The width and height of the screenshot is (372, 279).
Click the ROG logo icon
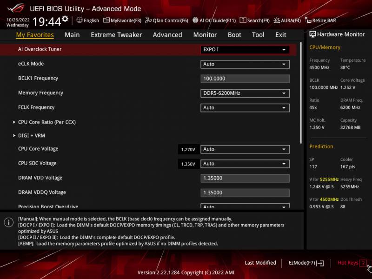[x=16, y=8]
